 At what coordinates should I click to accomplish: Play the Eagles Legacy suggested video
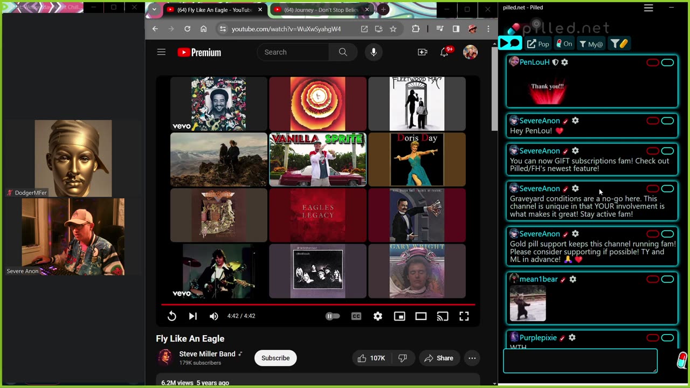tap(318, 215)
